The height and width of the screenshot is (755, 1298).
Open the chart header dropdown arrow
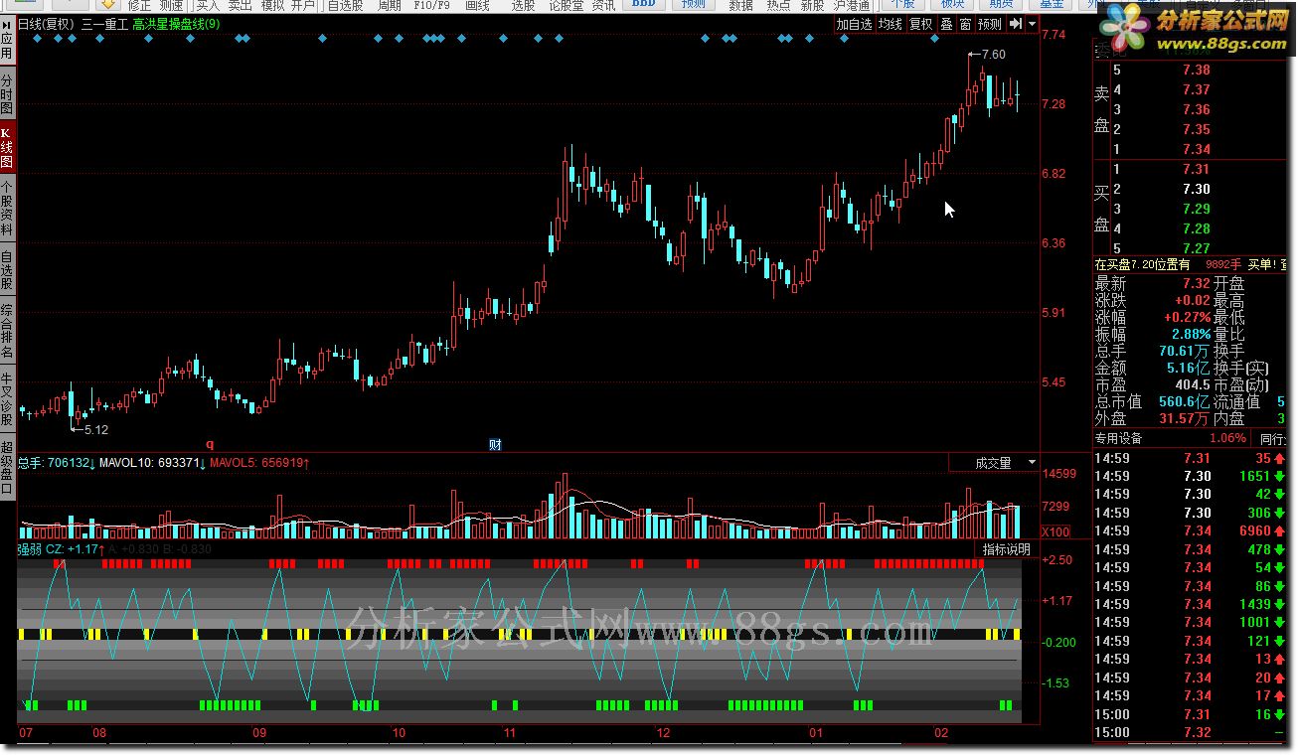1032,24
